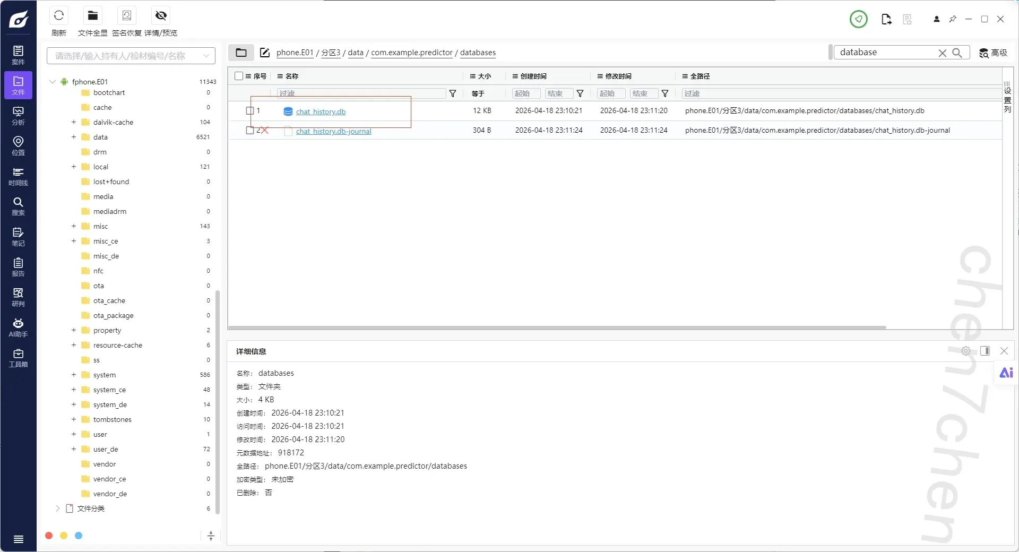Image resolution: width=1019 pixels, height=552 pixels.
Task: Collapse the fphone.E01 tree root
Action: coord(53,82)
